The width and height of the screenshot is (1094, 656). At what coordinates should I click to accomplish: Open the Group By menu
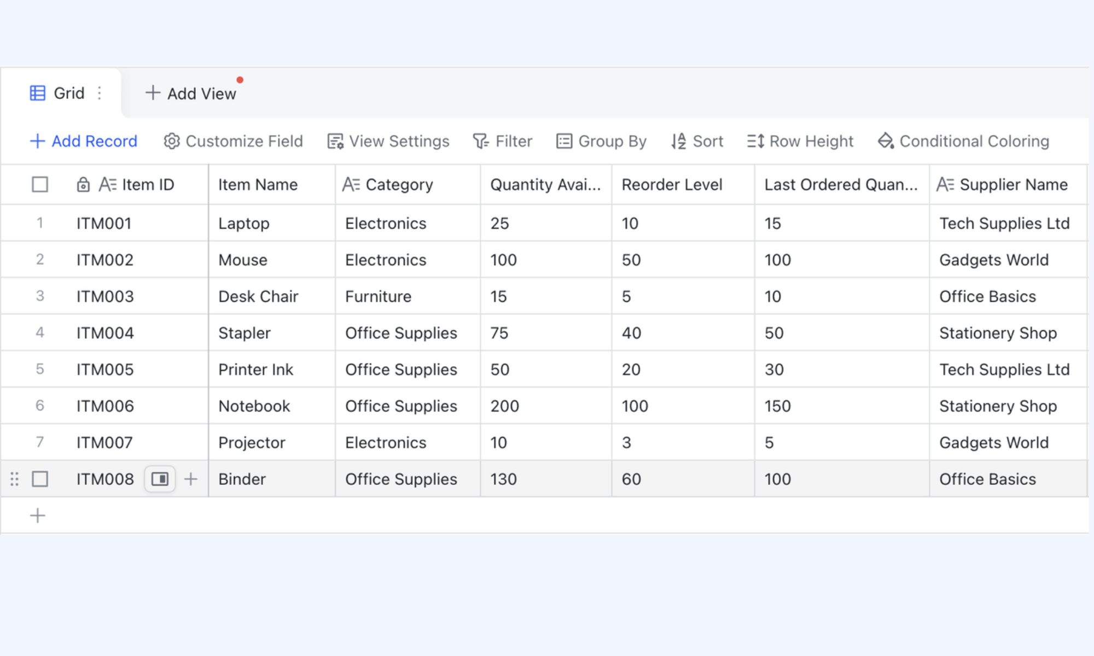601,142
